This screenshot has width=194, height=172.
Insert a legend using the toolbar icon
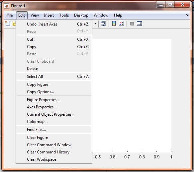[121, 24]
